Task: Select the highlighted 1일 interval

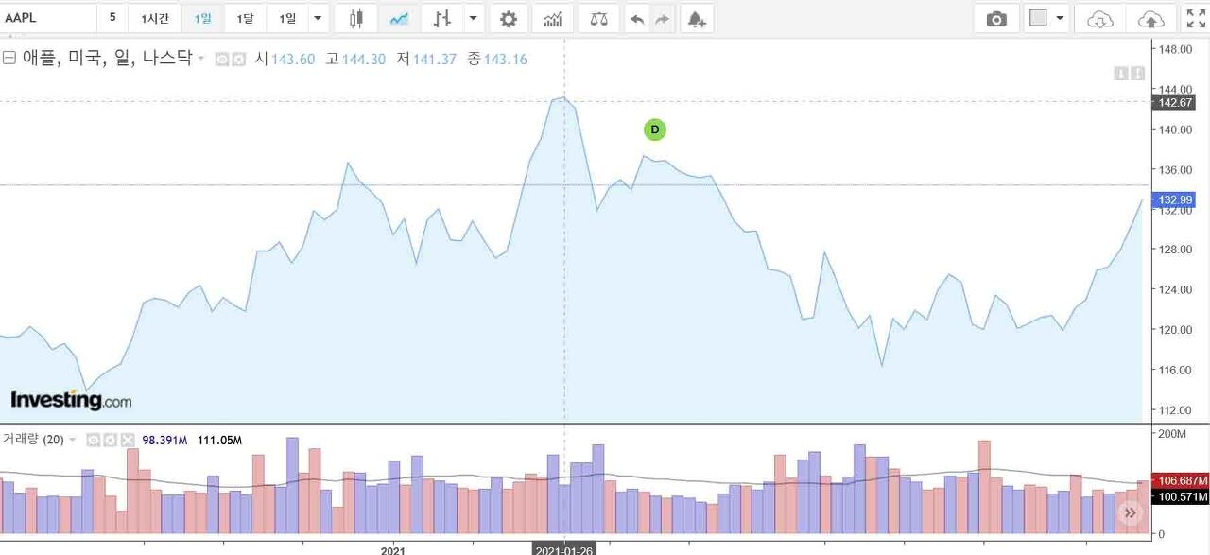Action: [203, 18]
